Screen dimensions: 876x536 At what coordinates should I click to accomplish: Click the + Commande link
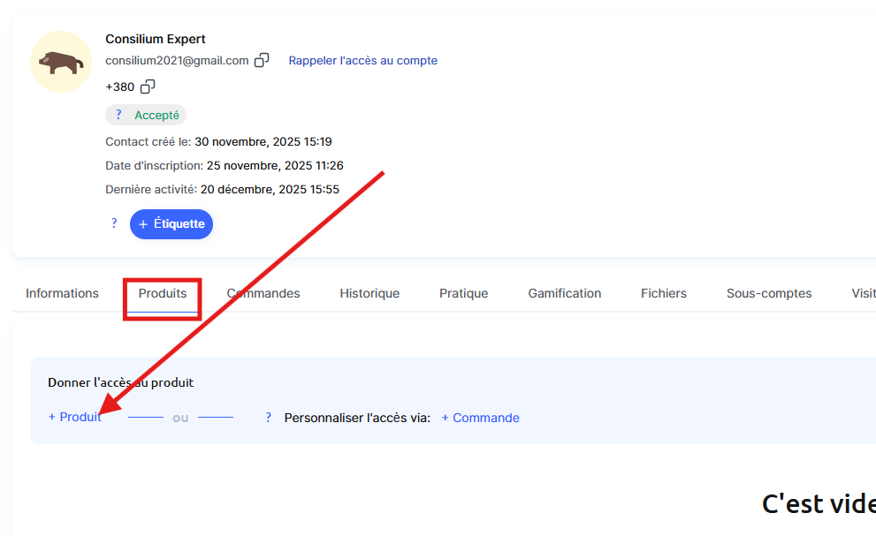(x=480, y=418)
